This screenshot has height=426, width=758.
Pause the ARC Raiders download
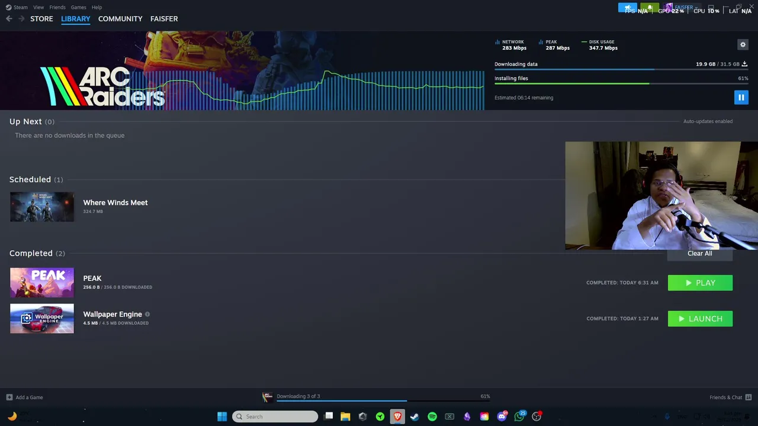(x=741, y=98)
